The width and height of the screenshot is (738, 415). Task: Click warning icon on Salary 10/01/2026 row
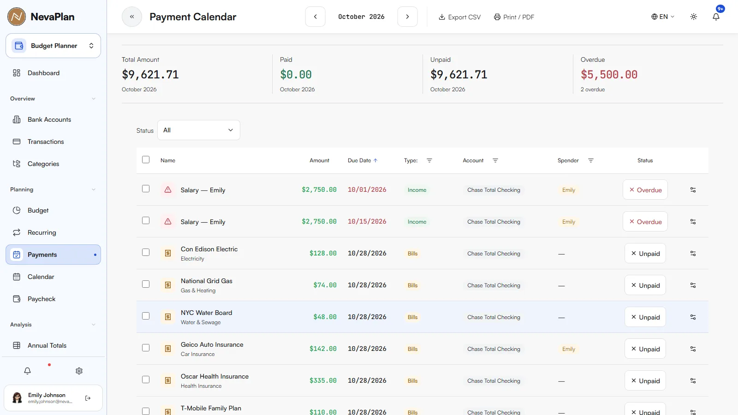[x=168, y=190]
